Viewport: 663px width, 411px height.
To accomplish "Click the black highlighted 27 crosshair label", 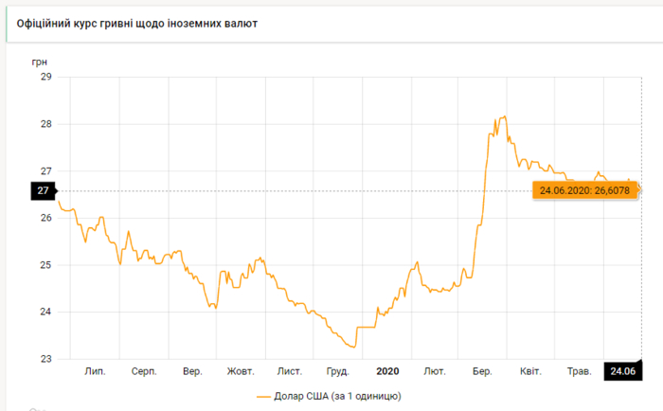I will pos(43,190).
